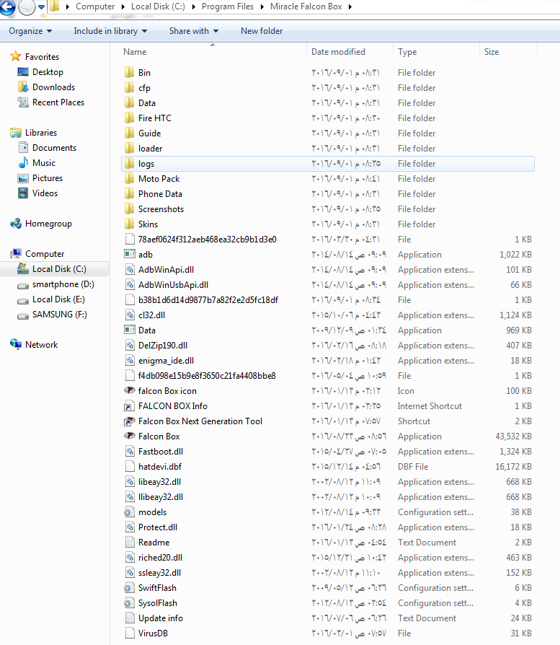Click the Data application icon in the 969 KB row
Viewport: 560px width, 645px height.
[130, 330]
